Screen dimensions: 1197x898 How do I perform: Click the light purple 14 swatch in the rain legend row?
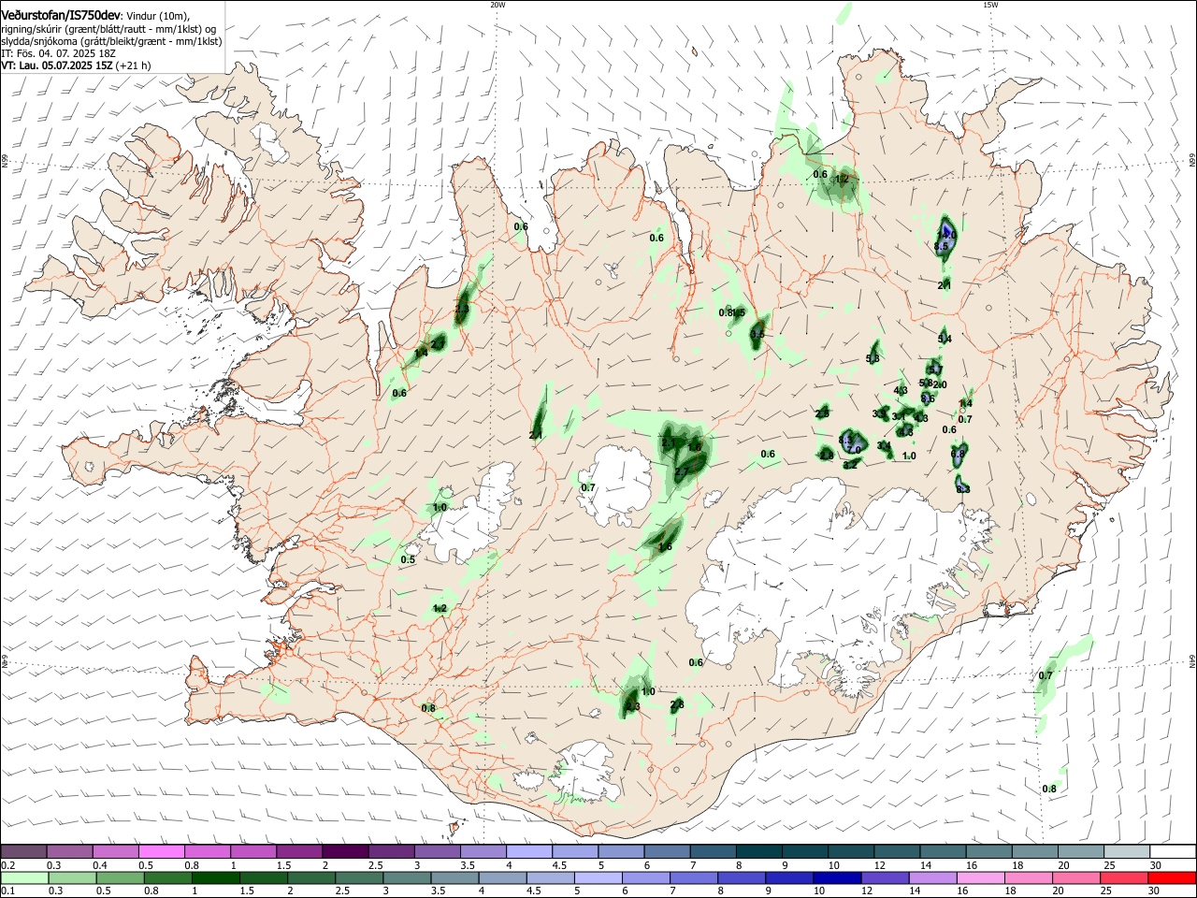(x=932, y=877)
